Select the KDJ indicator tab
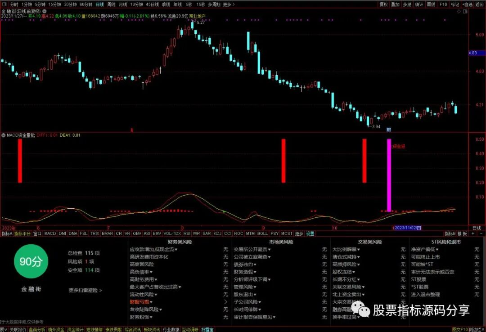Viewport: 486px width, 332px height. (x=217, y=233)
